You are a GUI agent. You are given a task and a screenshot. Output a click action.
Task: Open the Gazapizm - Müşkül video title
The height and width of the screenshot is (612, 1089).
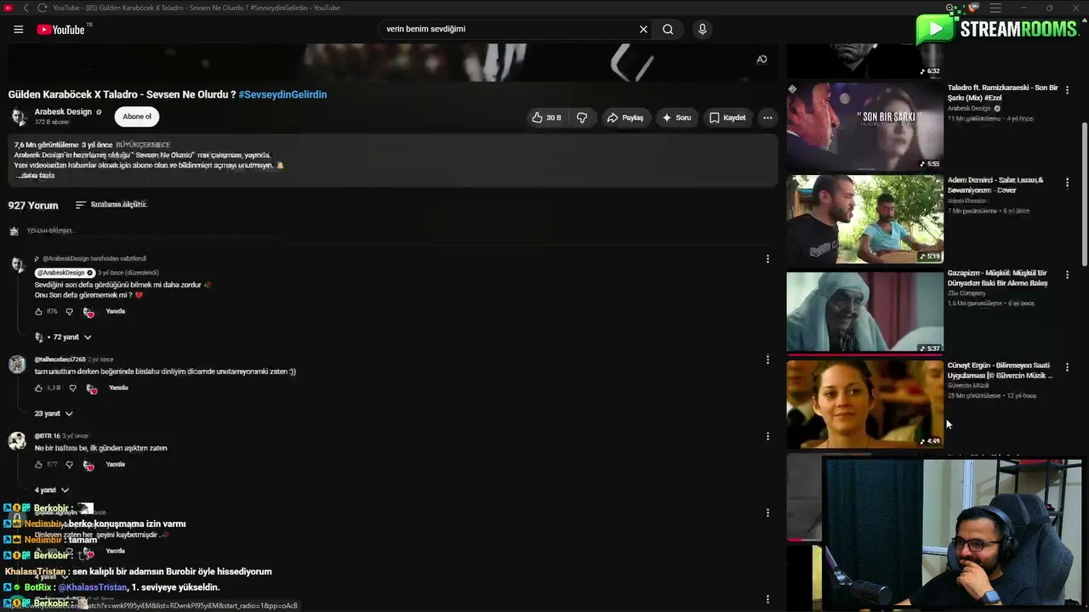click(998, 278)
